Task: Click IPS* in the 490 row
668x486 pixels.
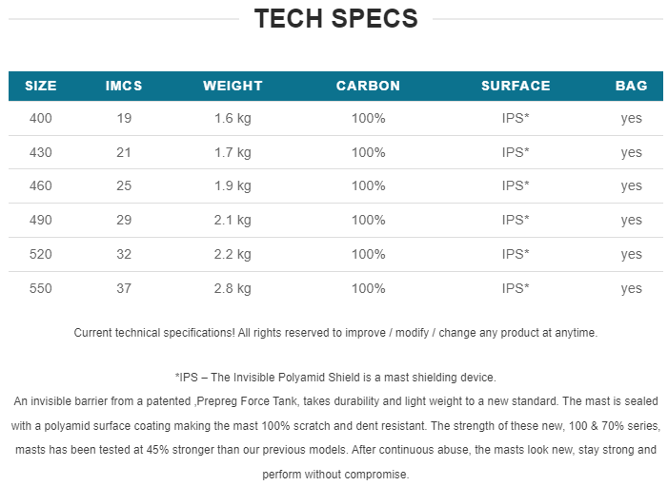Action: point(516,220)
